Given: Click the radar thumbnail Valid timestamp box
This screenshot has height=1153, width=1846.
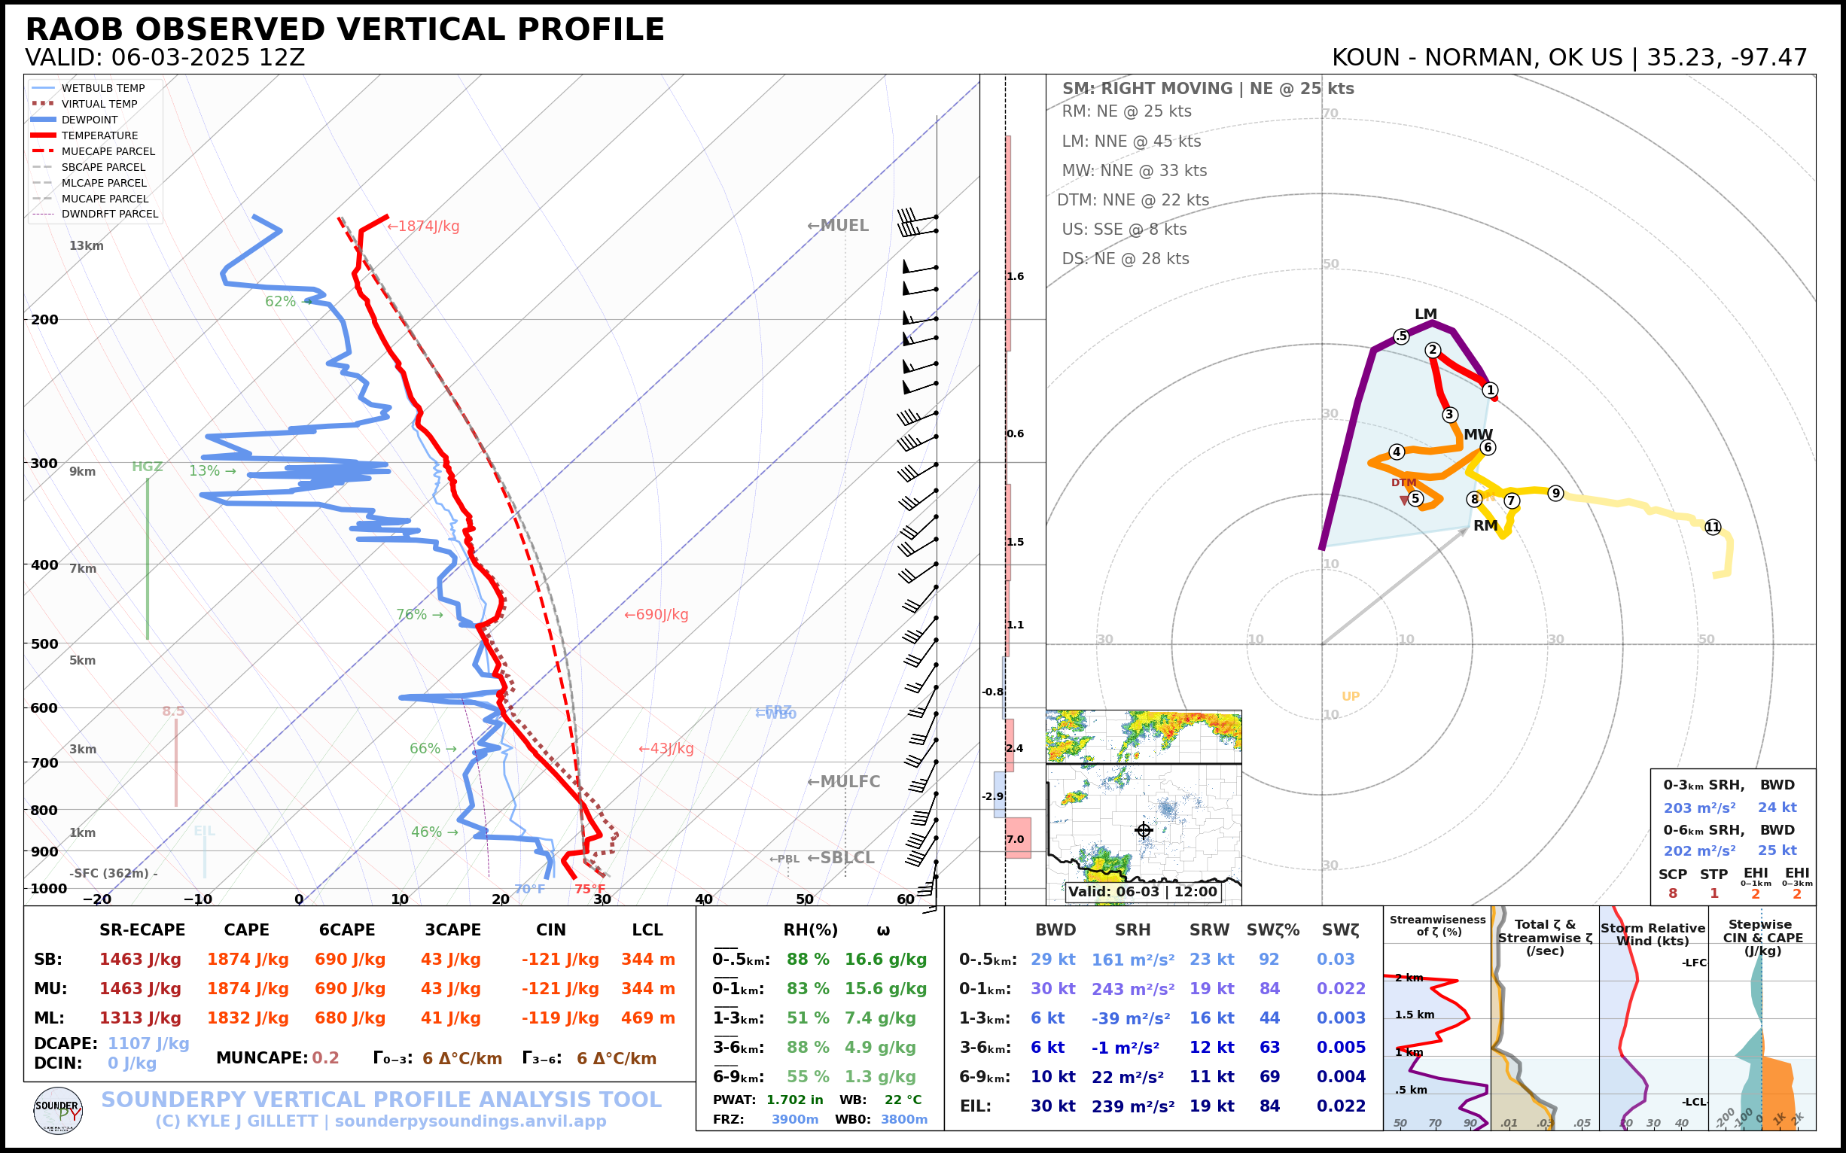Looking at the screenshot, I should pos(1142,891).
